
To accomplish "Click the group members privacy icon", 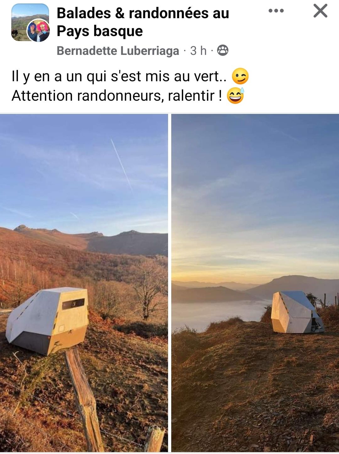I will (x=223, y=50).
